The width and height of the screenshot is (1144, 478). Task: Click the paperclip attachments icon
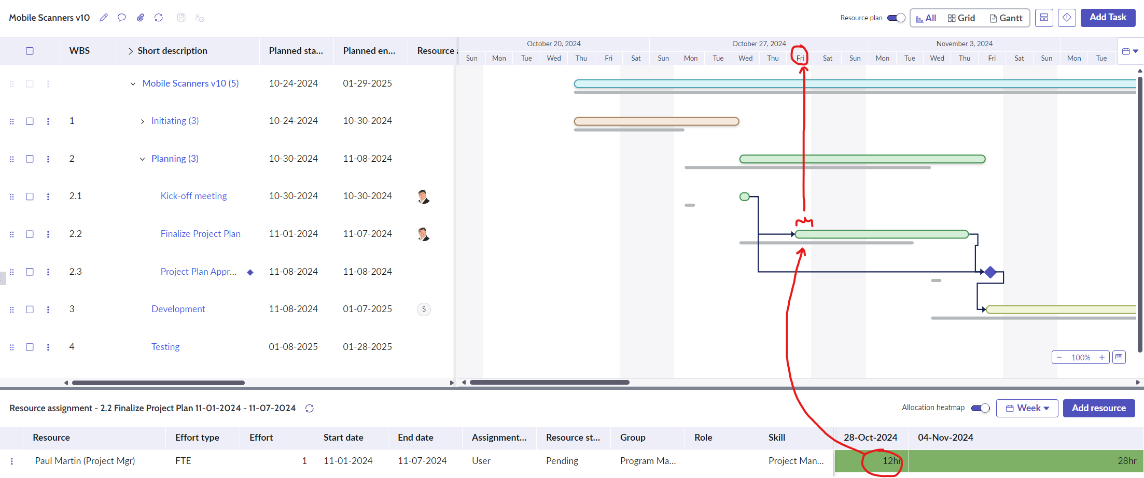click(141, 18)
